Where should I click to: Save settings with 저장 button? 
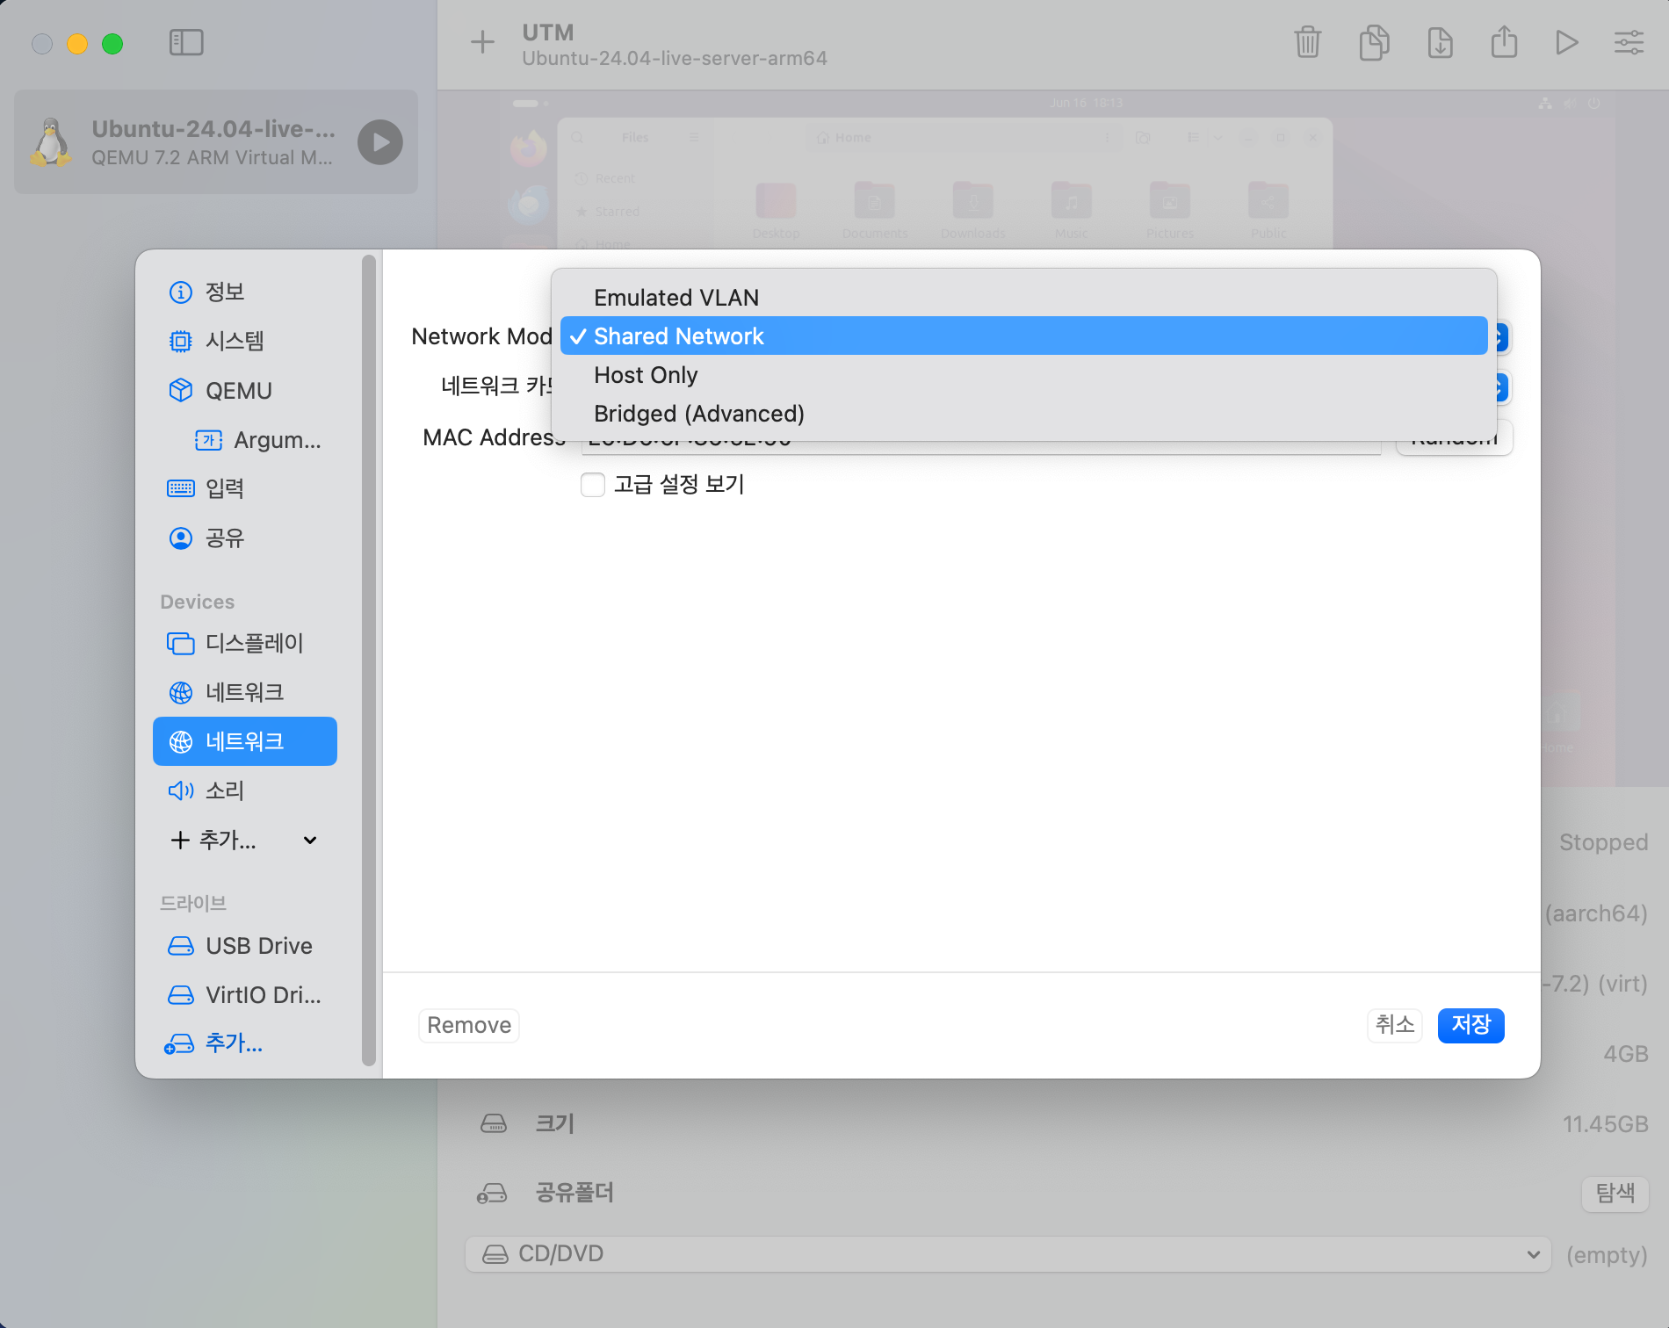click(1471, 1025)
